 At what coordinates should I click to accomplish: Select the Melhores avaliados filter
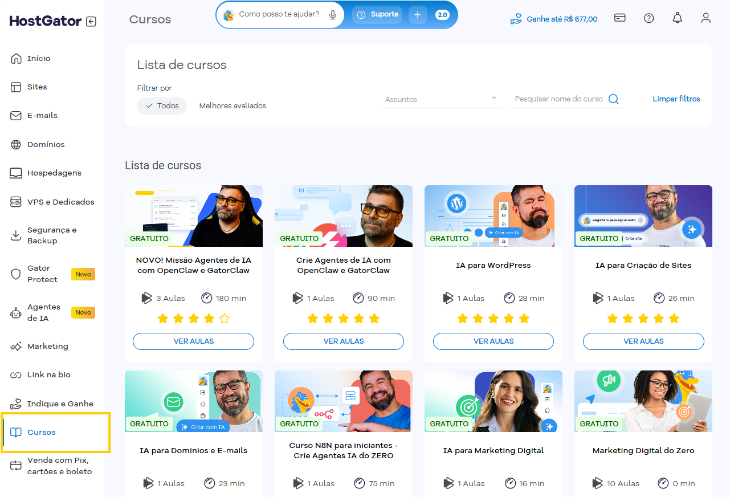233,105
